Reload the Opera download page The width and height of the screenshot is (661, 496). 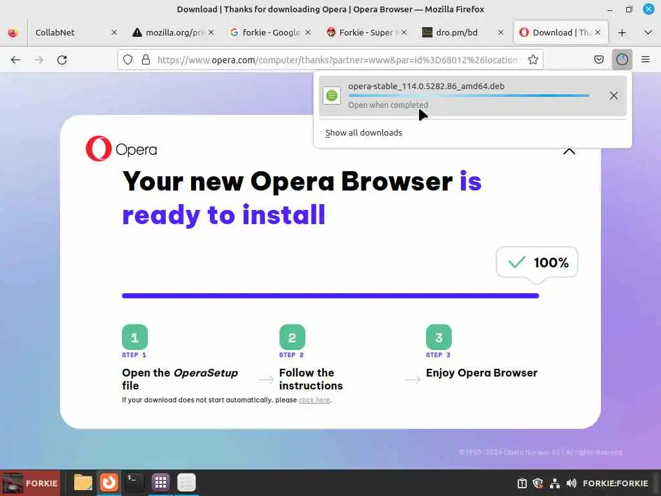tap(62, 60)
